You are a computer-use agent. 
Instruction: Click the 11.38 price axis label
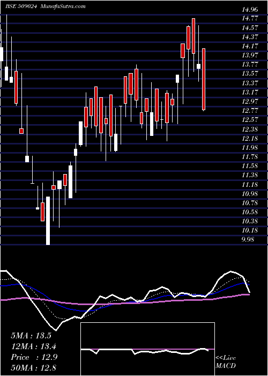tap(250, 175)
